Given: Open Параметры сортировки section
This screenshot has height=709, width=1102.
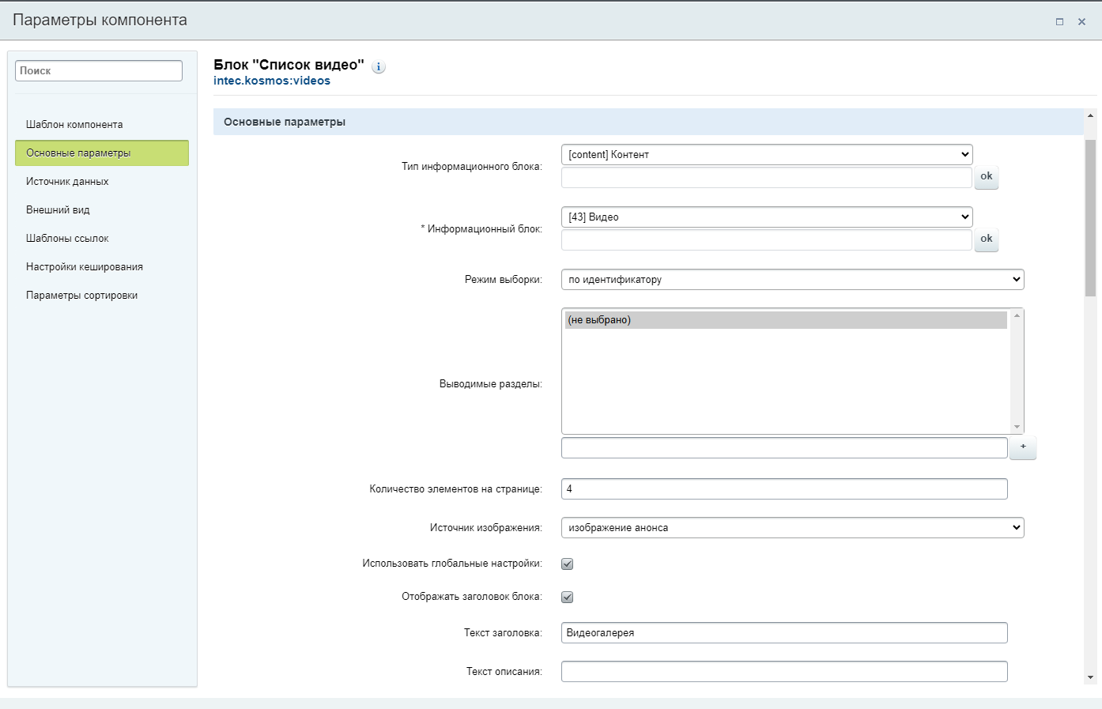Looking at the screenshot, I should (x=102, y=295).
